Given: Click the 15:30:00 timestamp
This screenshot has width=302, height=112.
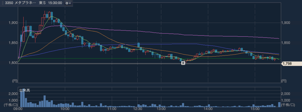Looking at the screenshot, I should point(55,3).
